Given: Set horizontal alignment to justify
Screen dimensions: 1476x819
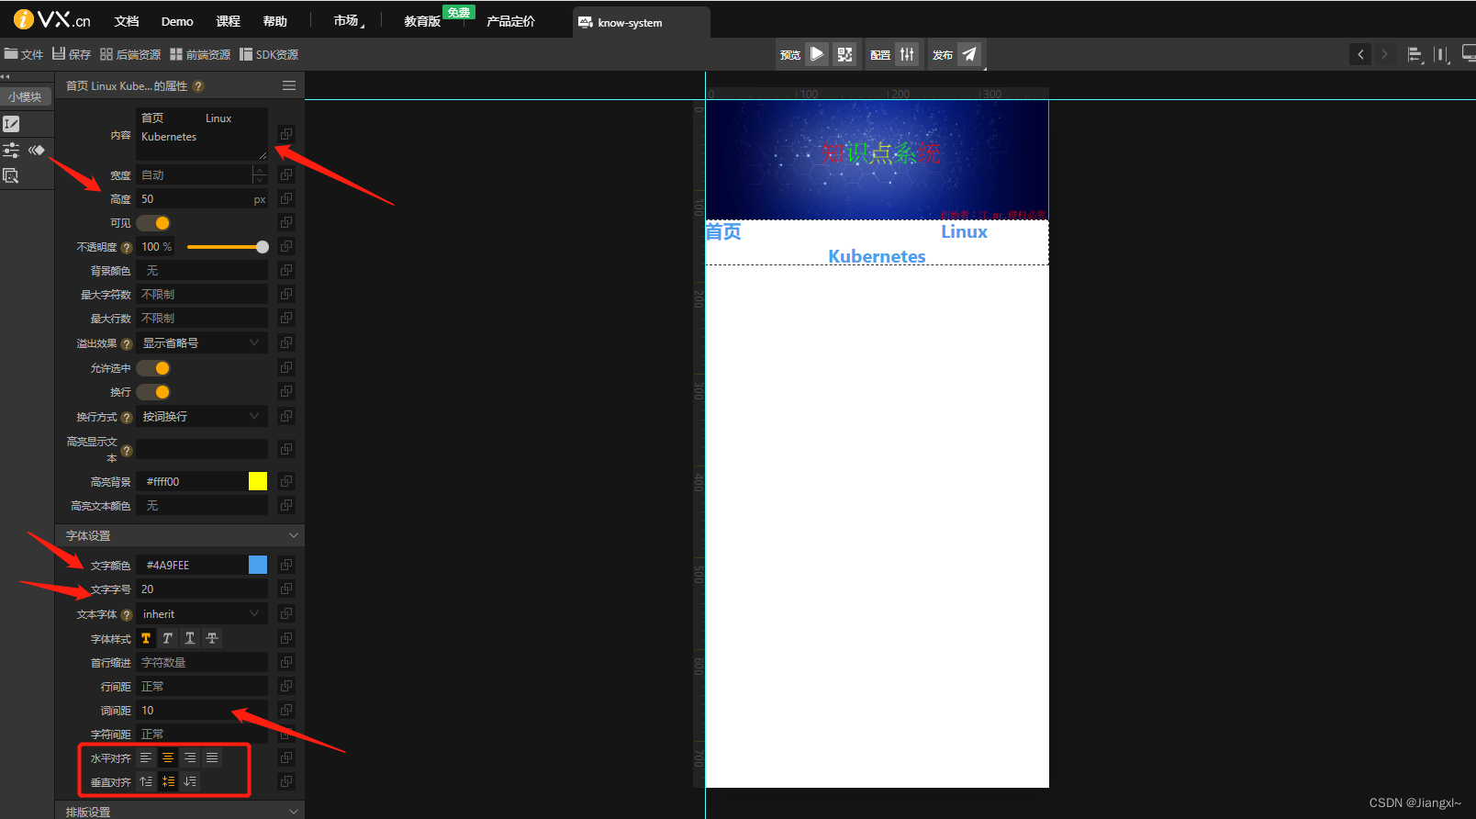Looking at the screenshot, I should click(x=212, y=757).
